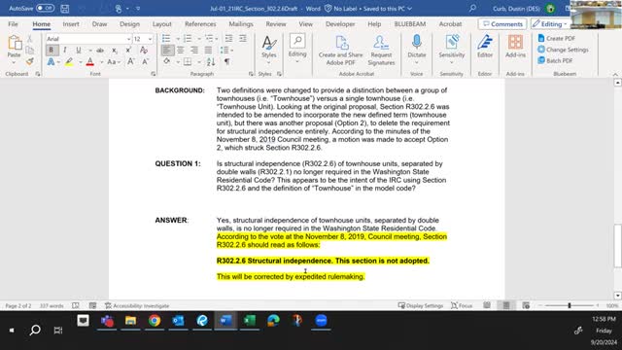622x350 pixels.
Task: Toggle Subscript formatting
Action: point(115,50)
